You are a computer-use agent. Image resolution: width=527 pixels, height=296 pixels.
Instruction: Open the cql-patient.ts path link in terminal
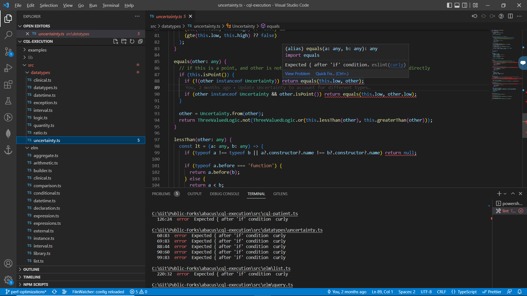pyautogui.click(x=225, y=214)
